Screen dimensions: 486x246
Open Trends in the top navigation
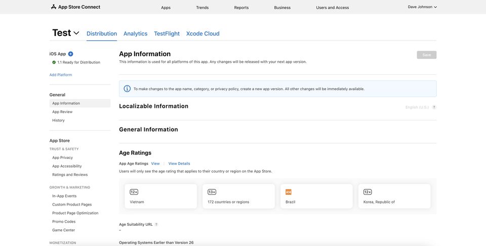(x=202, y=8)
